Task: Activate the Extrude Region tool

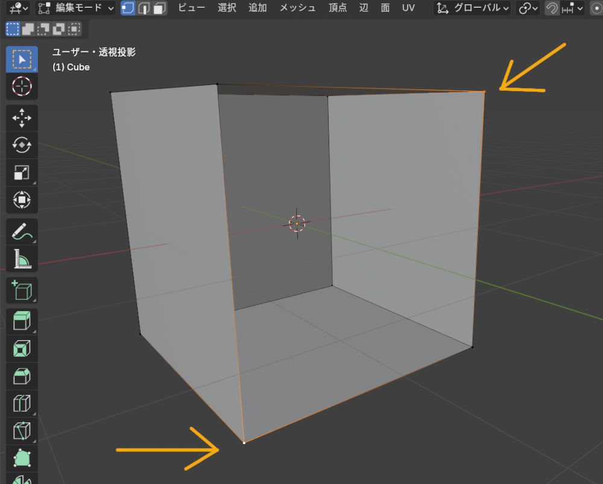Action: point(22,321)
